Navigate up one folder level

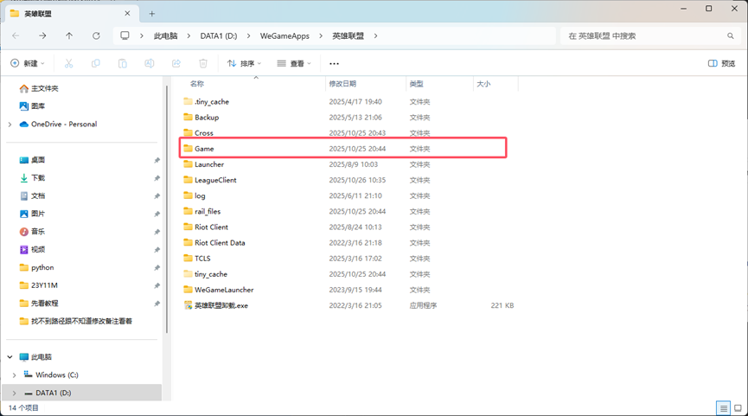tap(69, 35)
